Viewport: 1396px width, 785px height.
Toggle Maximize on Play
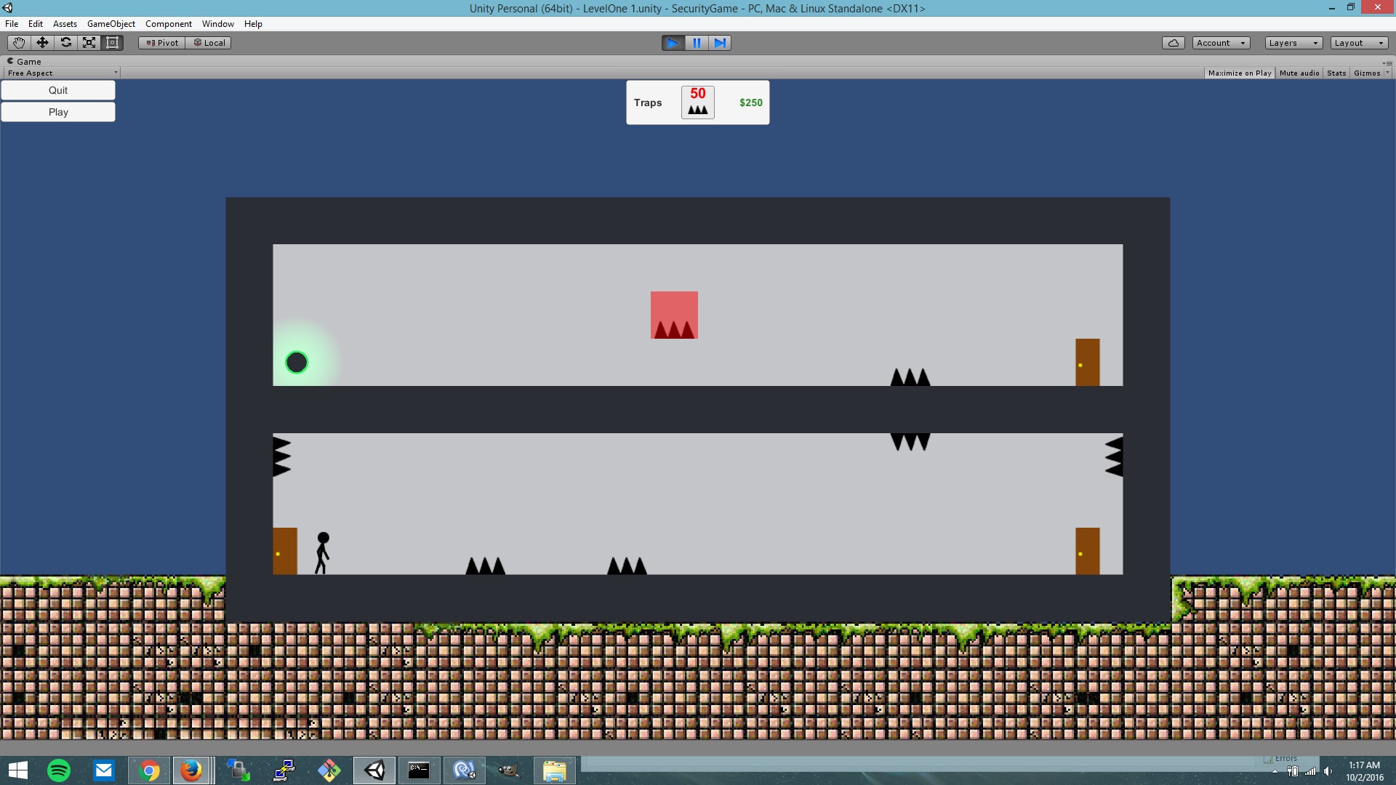[x=1239, y=73]
